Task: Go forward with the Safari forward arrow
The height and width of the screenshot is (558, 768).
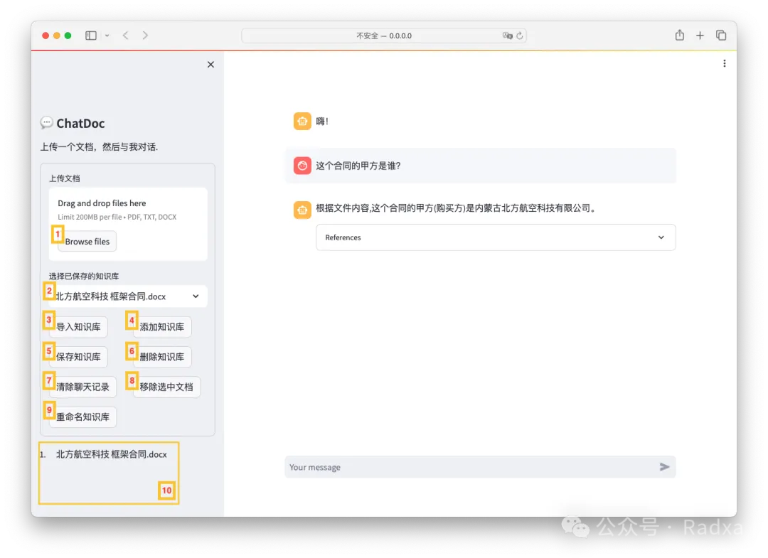Action: pos(145,36)
